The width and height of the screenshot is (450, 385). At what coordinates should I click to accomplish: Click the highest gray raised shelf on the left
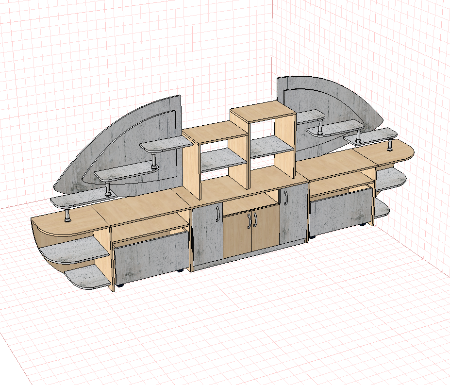point(167,144)
